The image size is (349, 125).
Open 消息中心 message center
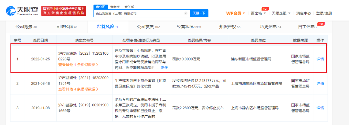point(303,13)
